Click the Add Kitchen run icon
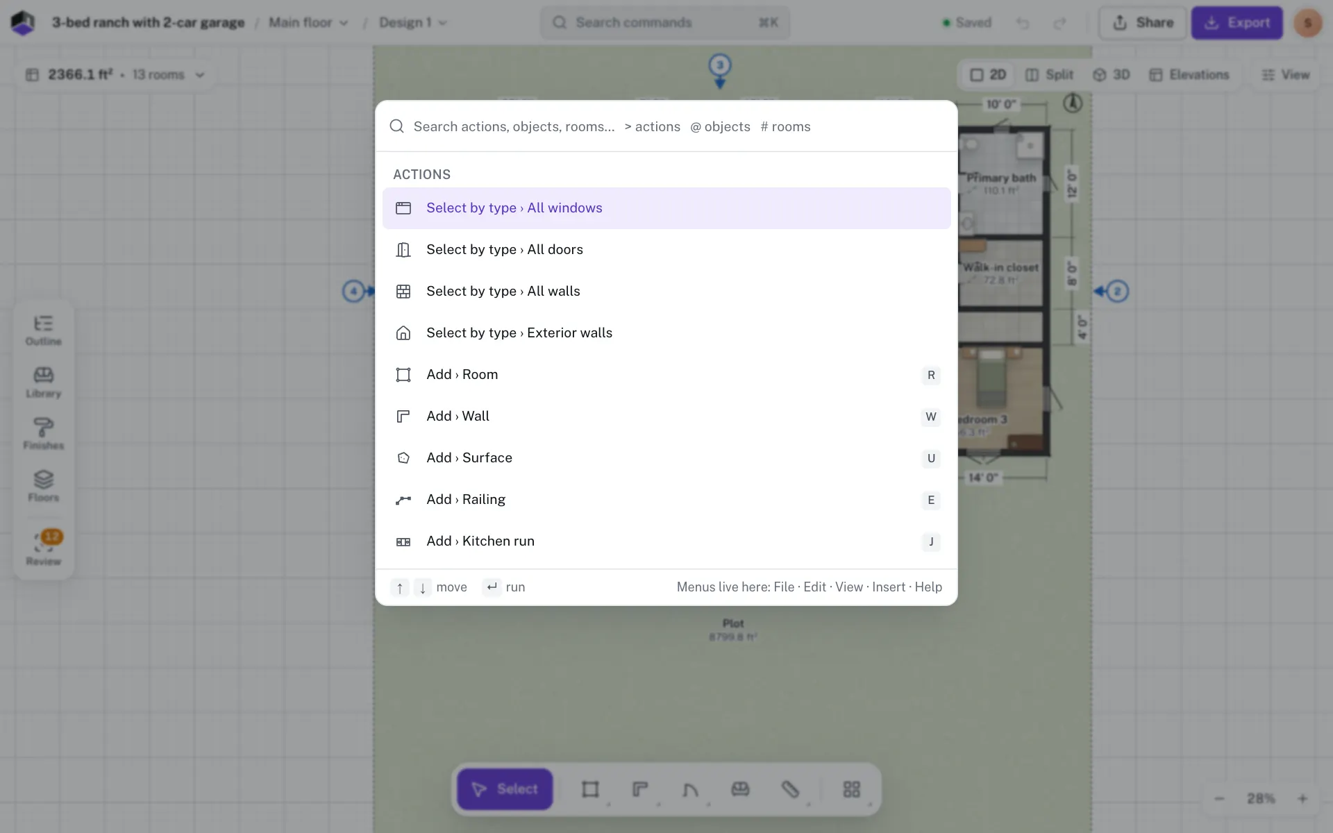The height and width of the screenshot is (833, 1333). 403,541
